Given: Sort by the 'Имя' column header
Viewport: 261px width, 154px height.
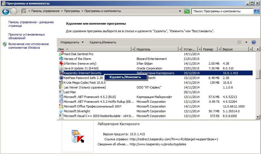Looking at the screenshot, I should point(94,49).
